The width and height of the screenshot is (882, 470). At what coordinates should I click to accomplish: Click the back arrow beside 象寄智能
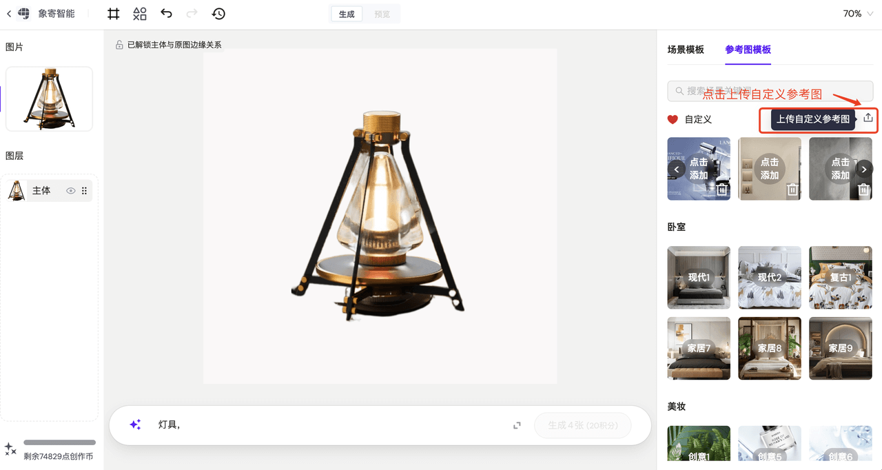pyautogui.click(x=9, y=13)
